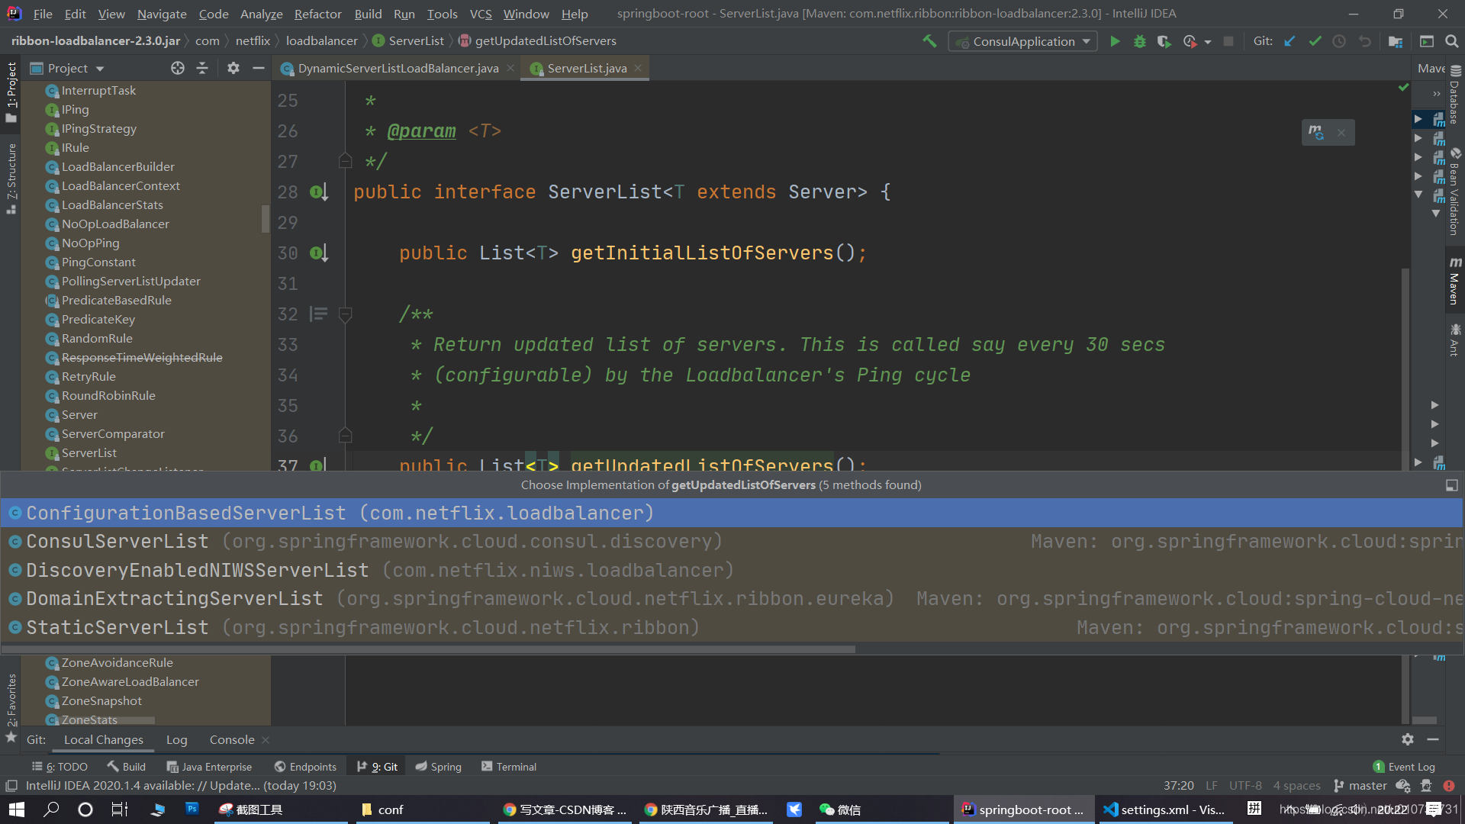Open Endpoints tool window

coord(305,767)
